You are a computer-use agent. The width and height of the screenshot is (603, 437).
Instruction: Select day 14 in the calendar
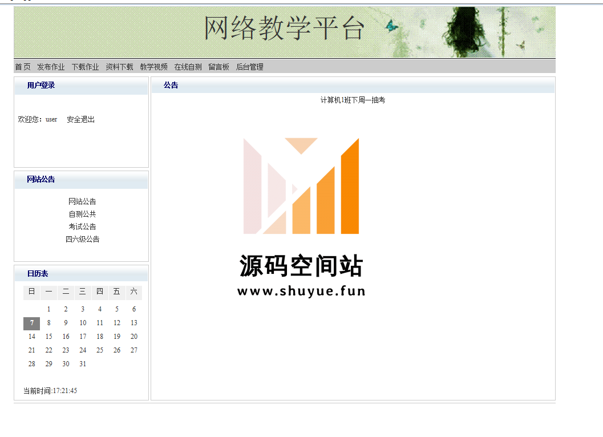pyautogui.click(x=31, y=337)
